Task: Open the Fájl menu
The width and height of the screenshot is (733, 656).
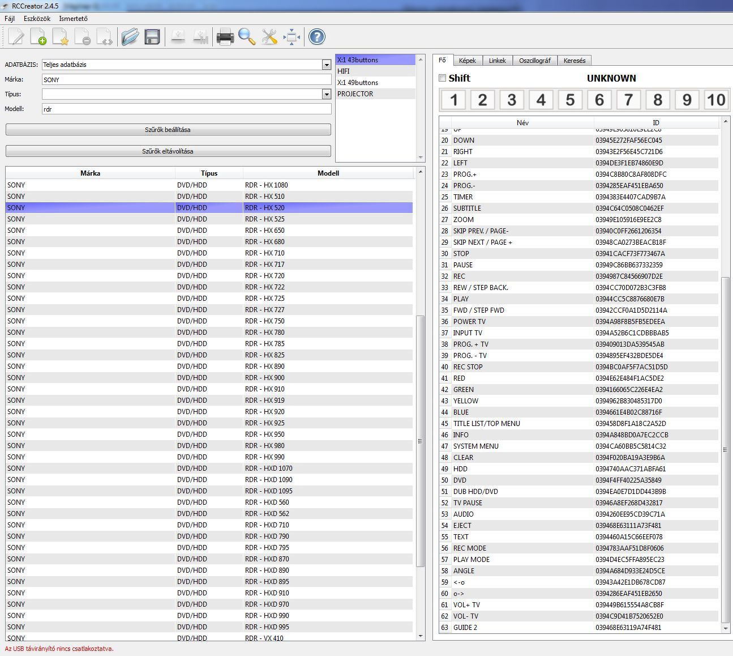Action: [10, 19]
